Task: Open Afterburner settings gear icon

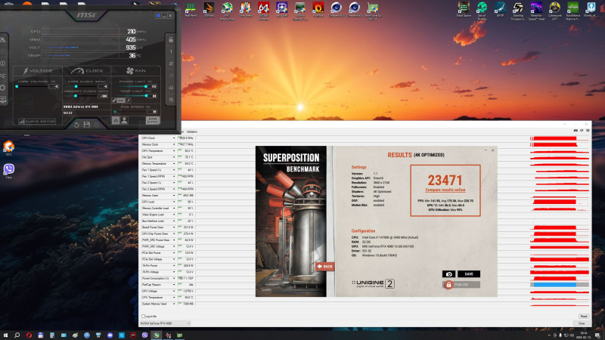Action: (x=3, y=88)
